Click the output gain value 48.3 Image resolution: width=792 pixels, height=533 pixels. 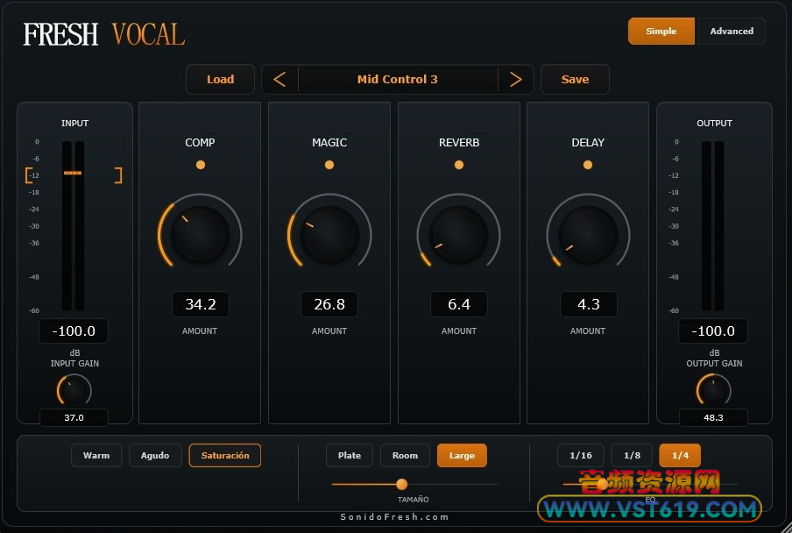click(713, 418)
